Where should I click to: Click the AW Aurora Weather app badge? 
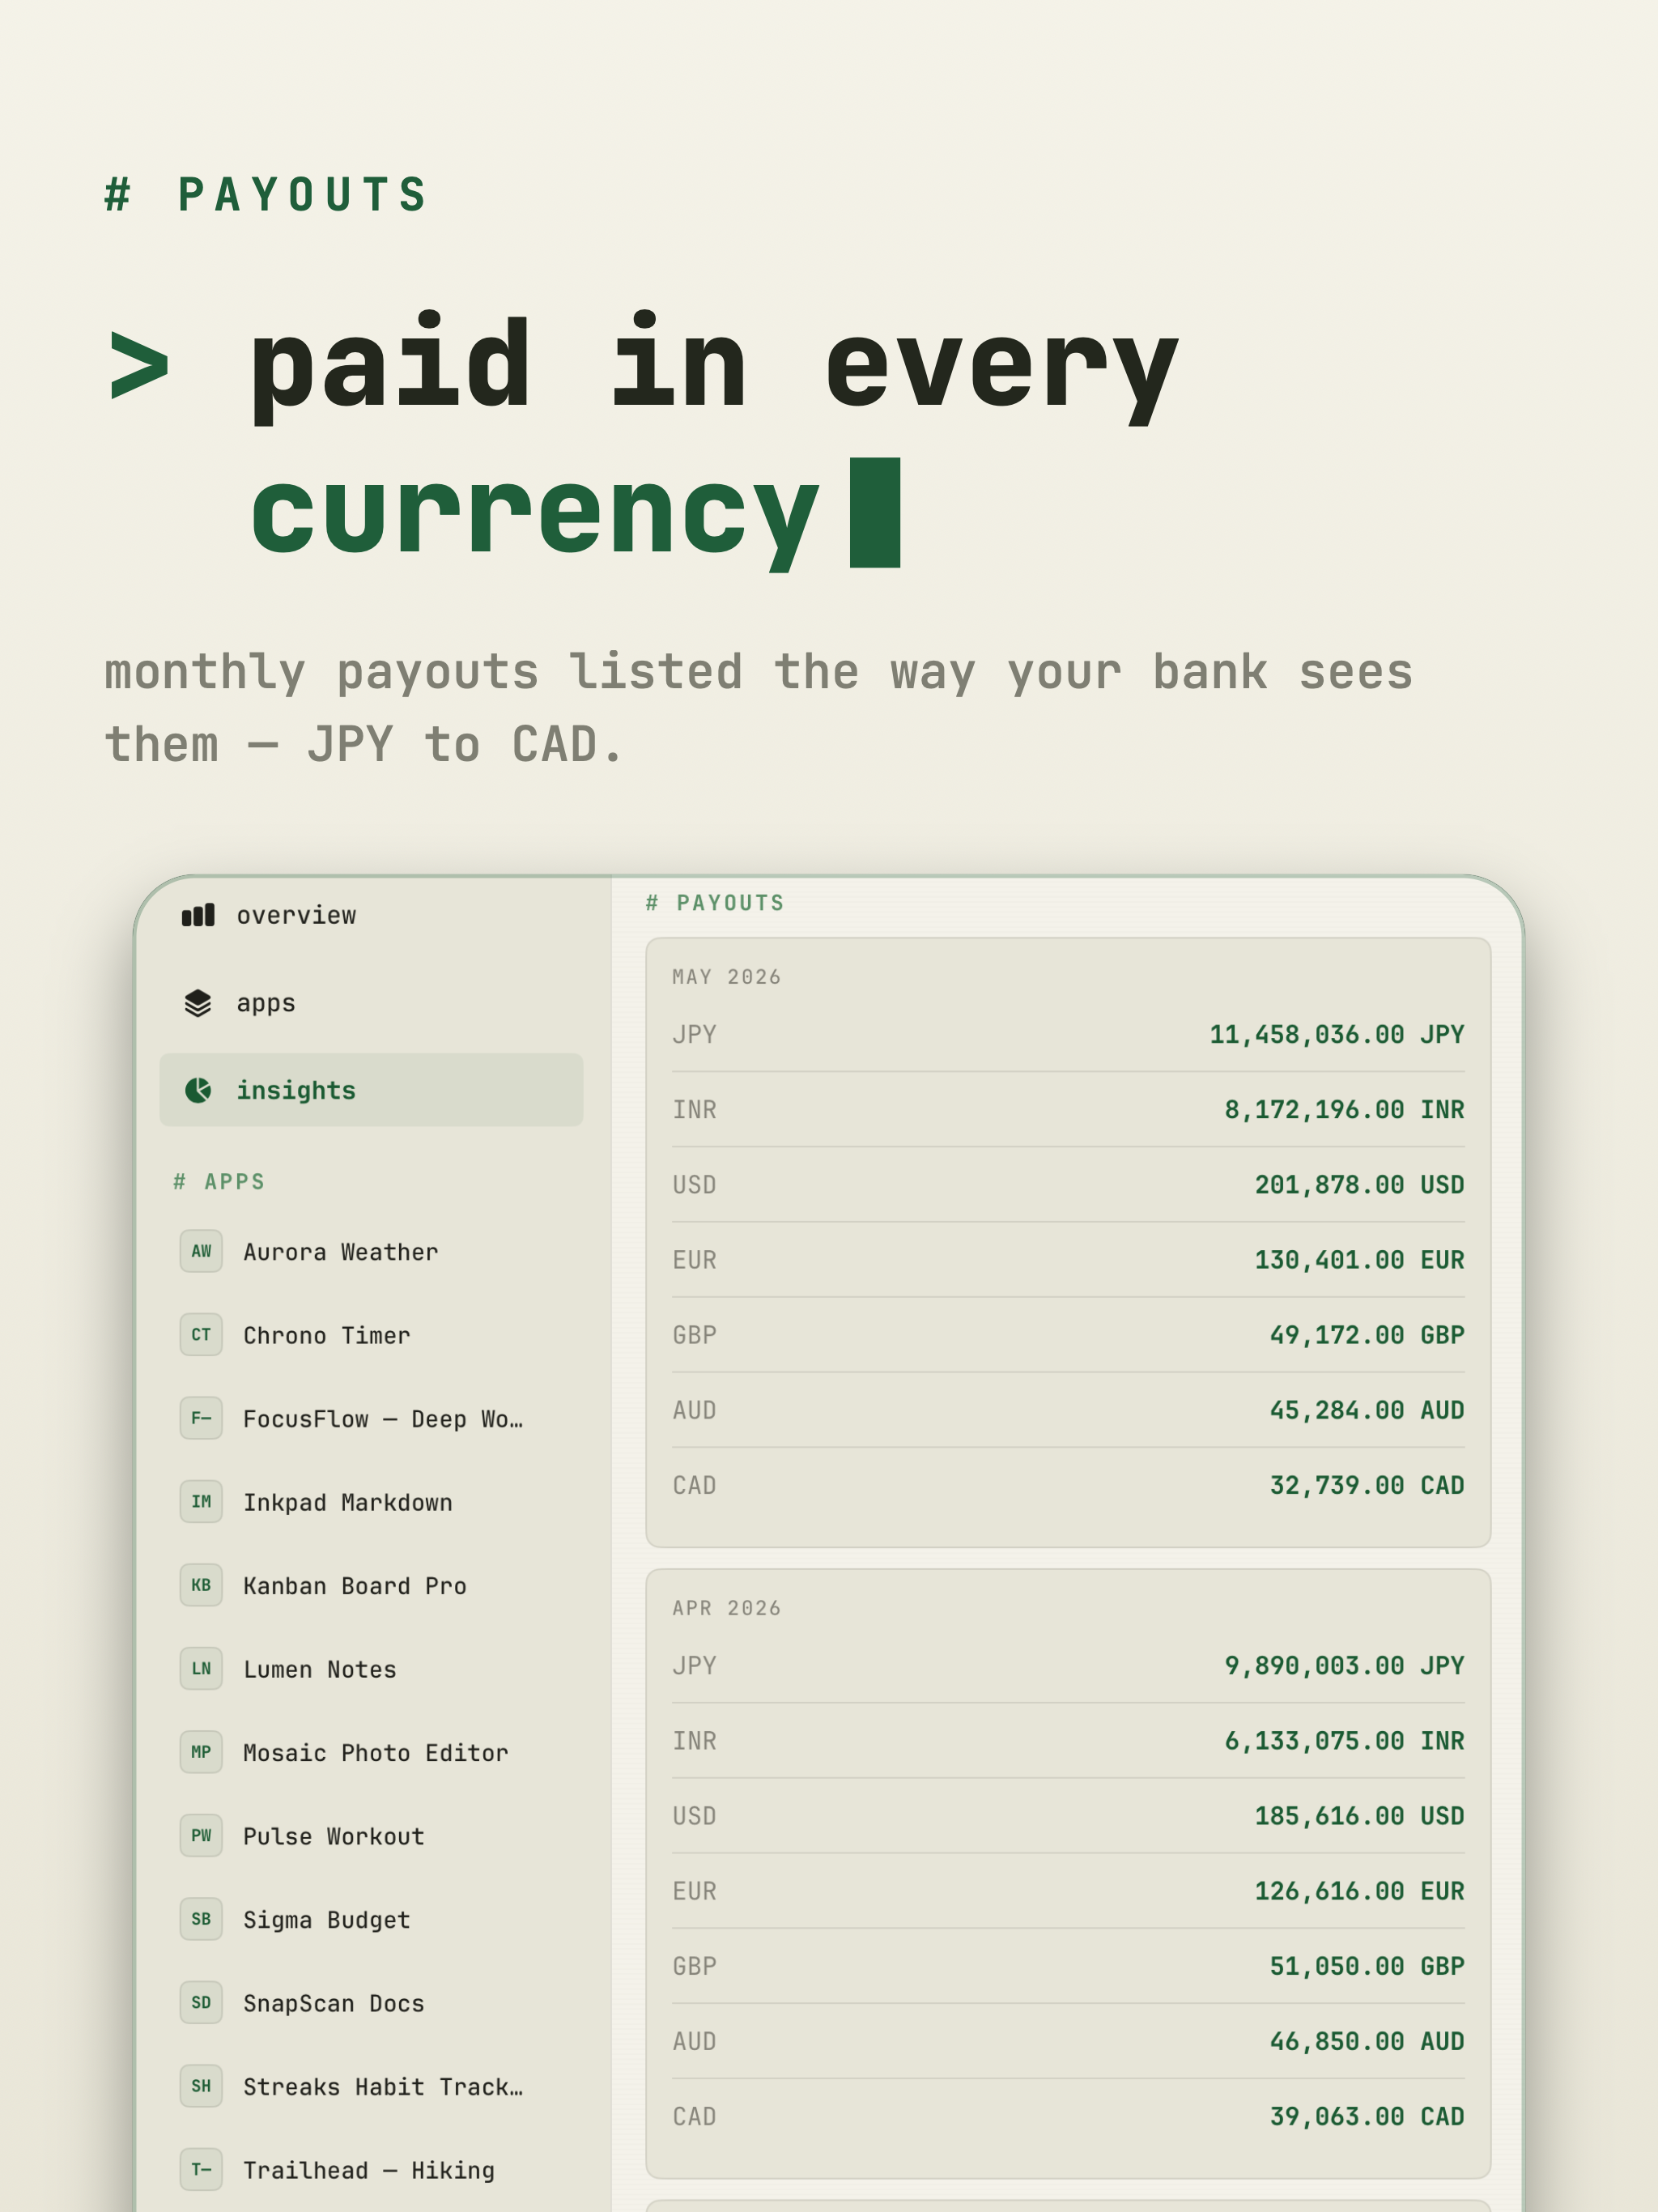(x=201, y=1251)
